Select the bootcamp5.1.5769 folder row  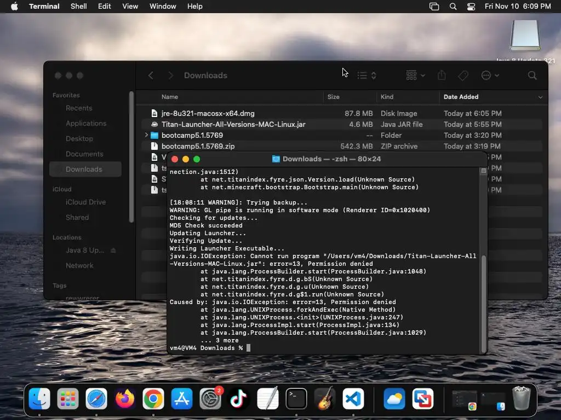pyautogui.click(x=342, y=136)
